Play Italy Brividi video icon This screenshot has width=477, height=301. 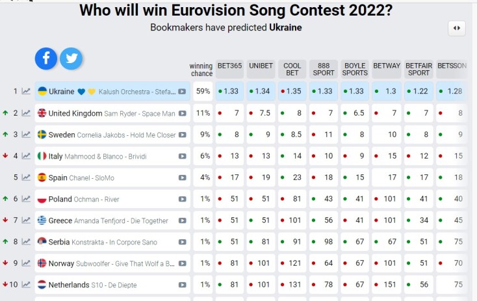coord(183,157)
